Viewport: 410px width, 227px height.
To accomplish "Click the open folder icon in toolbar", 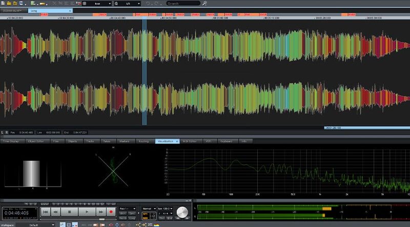I will pyautogui.click(x=10, y=3).
